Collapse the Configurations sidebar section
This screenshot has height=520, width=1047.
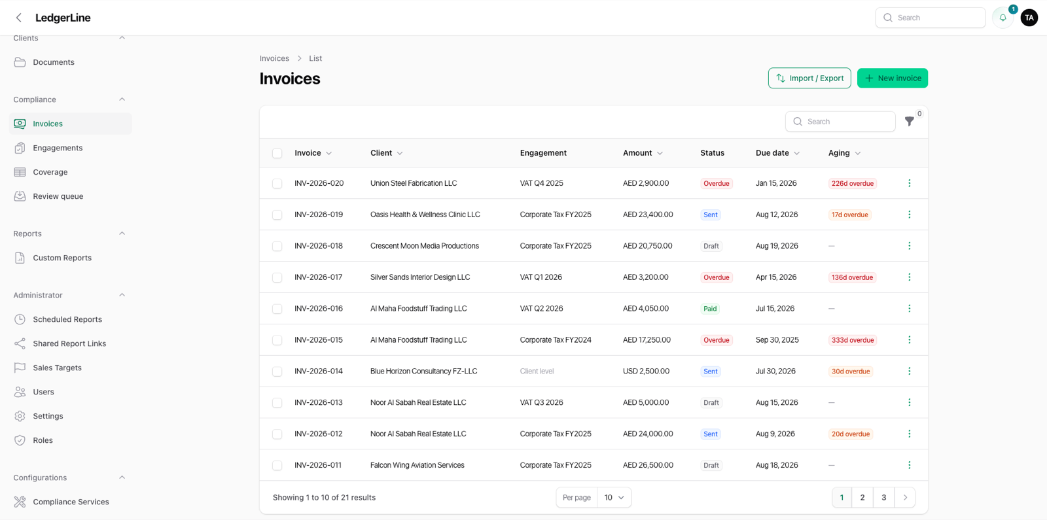pos(122,477)
